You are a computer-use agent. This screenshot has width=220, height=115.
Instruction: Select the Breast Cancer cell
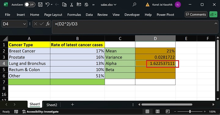29,51
